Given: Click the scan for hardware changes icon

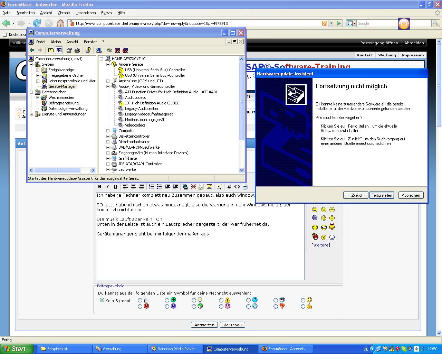Looking at the screenshot, I should click(x=99, y=50).
